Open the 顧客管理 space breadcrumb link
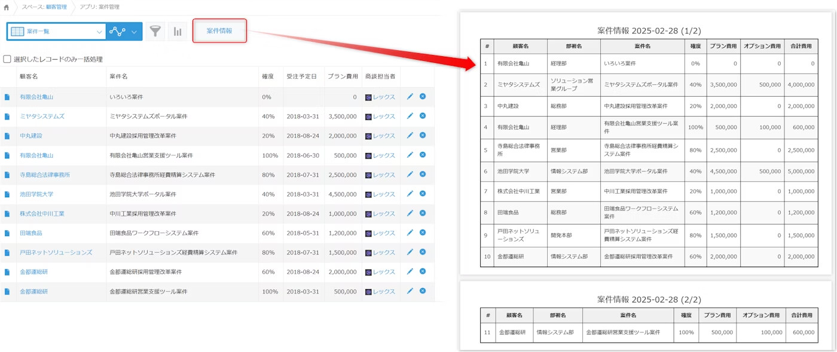The height and width of the screenshot is (352, 837). [x=56, y=7]
